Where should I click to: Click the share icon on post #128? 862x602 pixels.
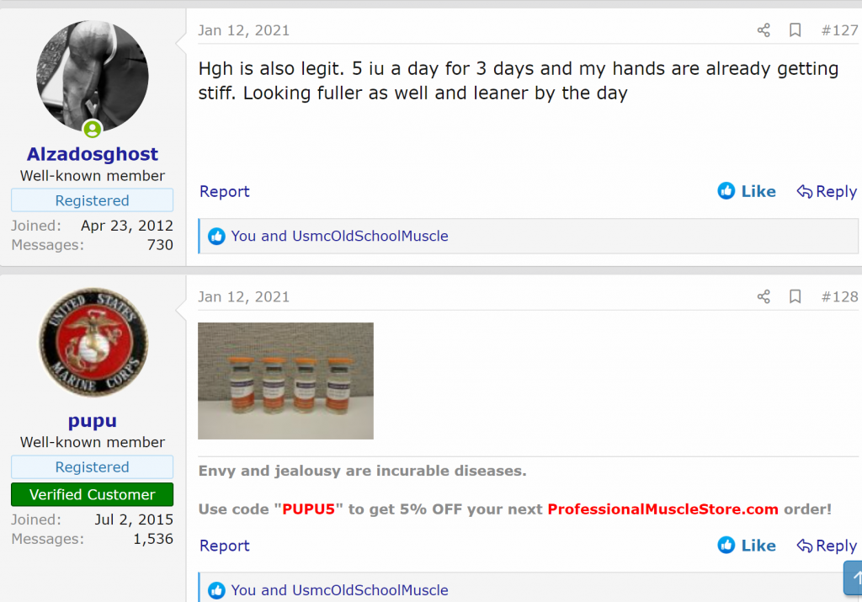click(x=763, y=297)
